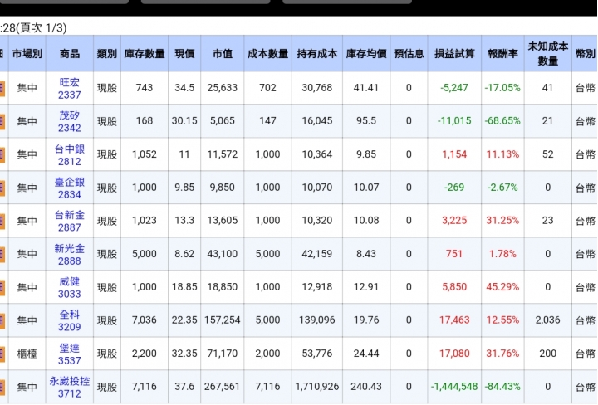Click the page indicator (頁次 1/3)
The height and width of the screenshot is (405, 598).
(42, 28)
